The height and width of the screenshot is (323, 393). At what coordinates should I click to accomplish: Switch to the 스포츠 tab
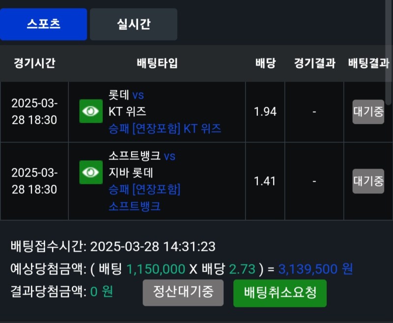(43, 24)
